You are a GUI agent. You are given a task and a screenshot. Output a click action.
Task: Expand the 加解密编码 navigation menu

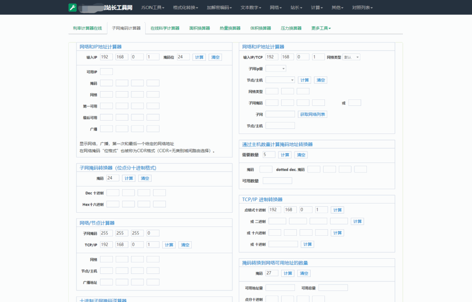point(219,7)
